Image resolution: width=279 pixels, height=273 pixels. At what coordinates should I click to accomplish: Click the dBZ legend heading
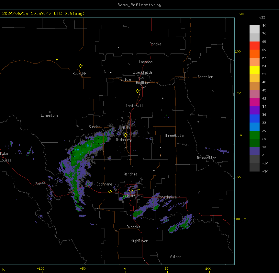262,17
